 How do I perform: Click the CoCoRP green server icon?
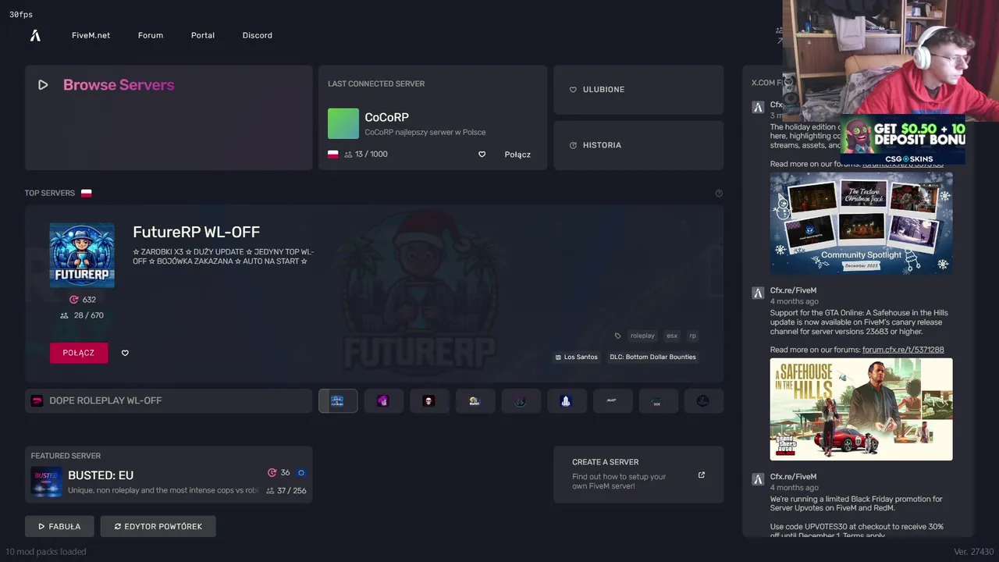[x=343, y=123]
